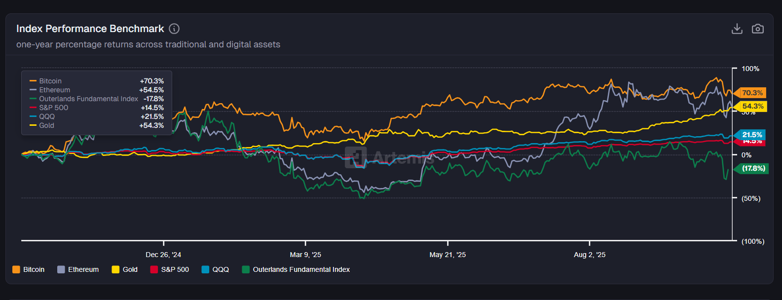Image resolution: width=782 pixels, height=300 pixels.
Task: Click the QQQ legend label
Action: [x=221, y=269]
